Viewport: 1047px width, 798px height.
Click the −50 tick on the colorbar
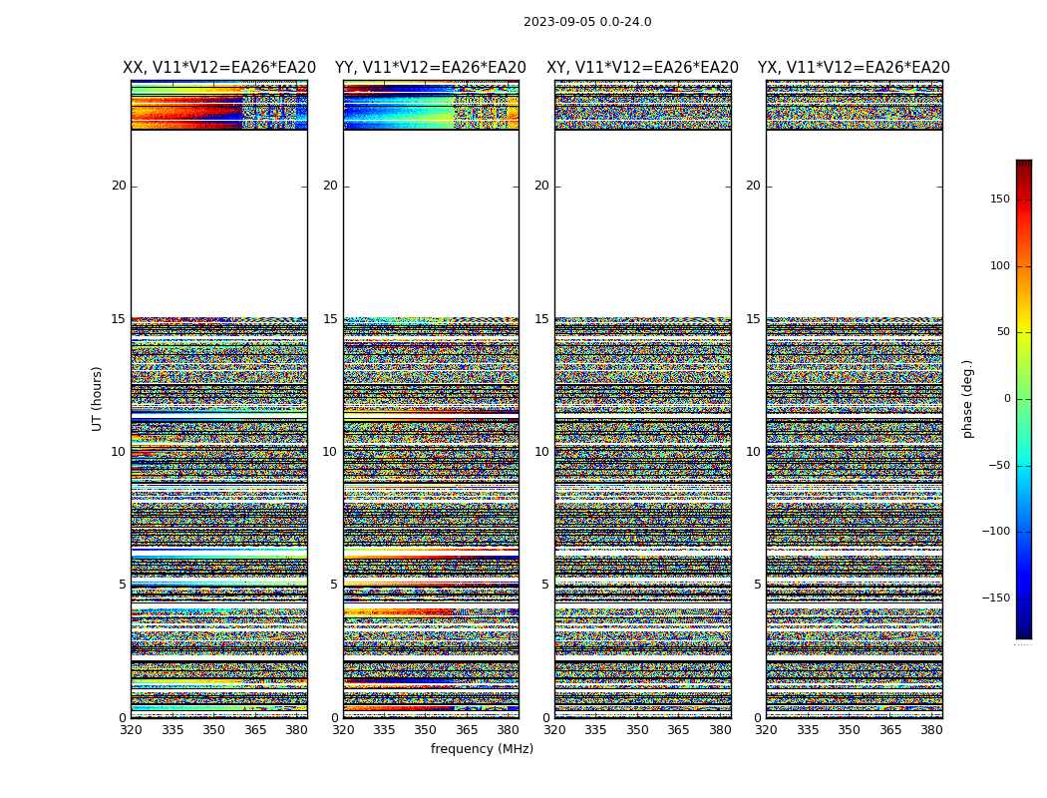pyautogui.click(x=999, y=466)
